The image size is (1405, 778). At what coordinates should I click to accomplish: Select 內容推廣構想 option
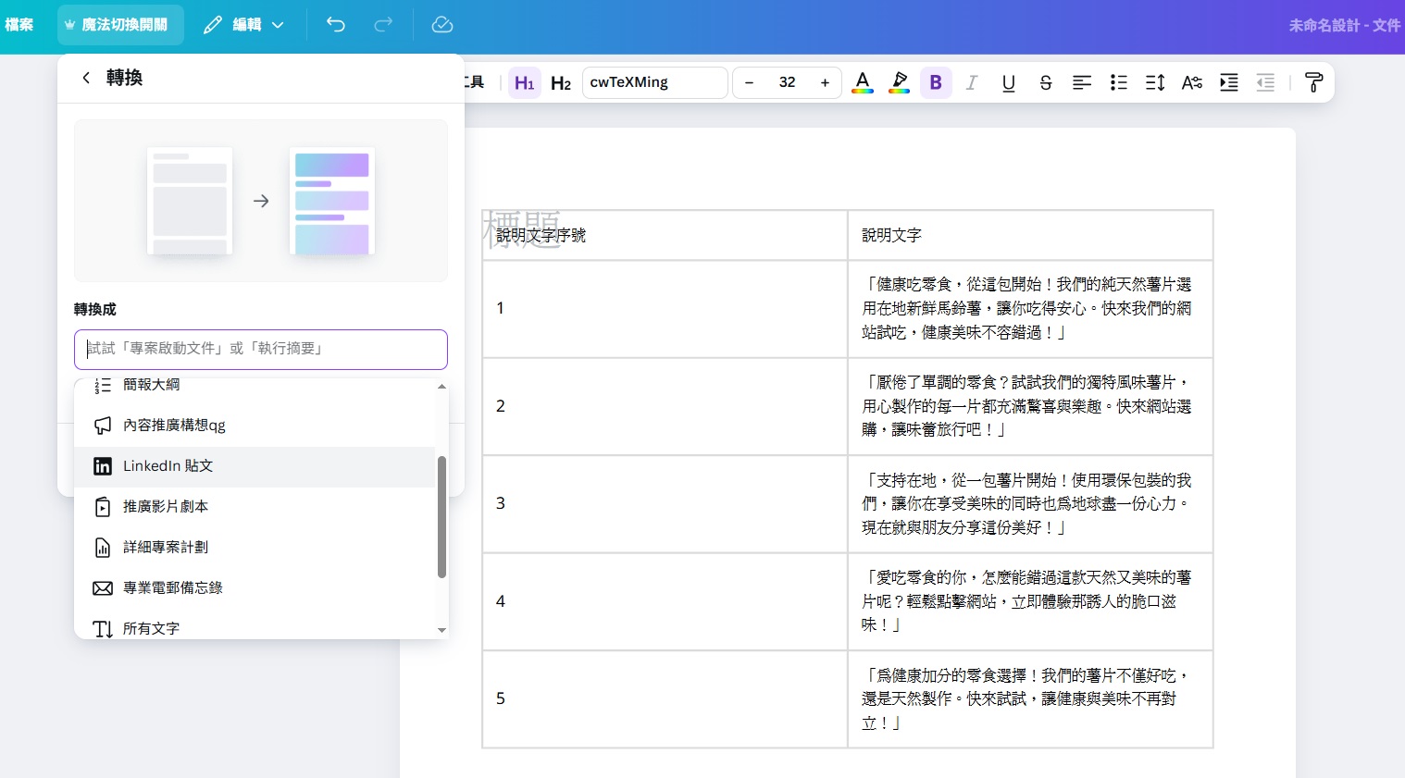(x=255, y=426)
